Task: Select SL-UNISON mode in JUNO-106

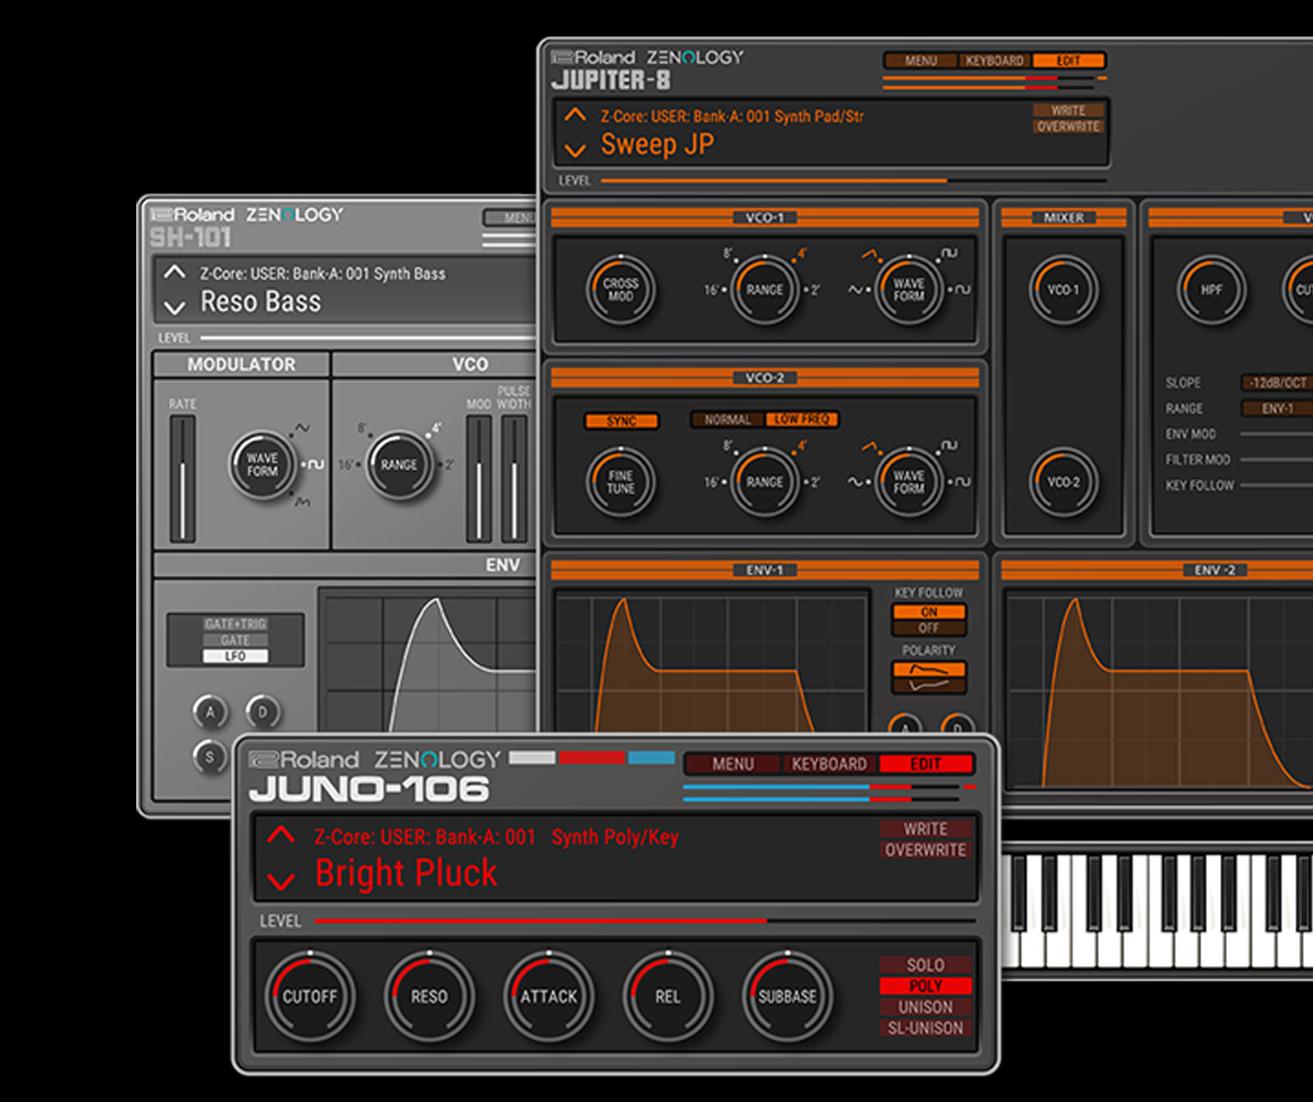Action: pos(926,1027)
